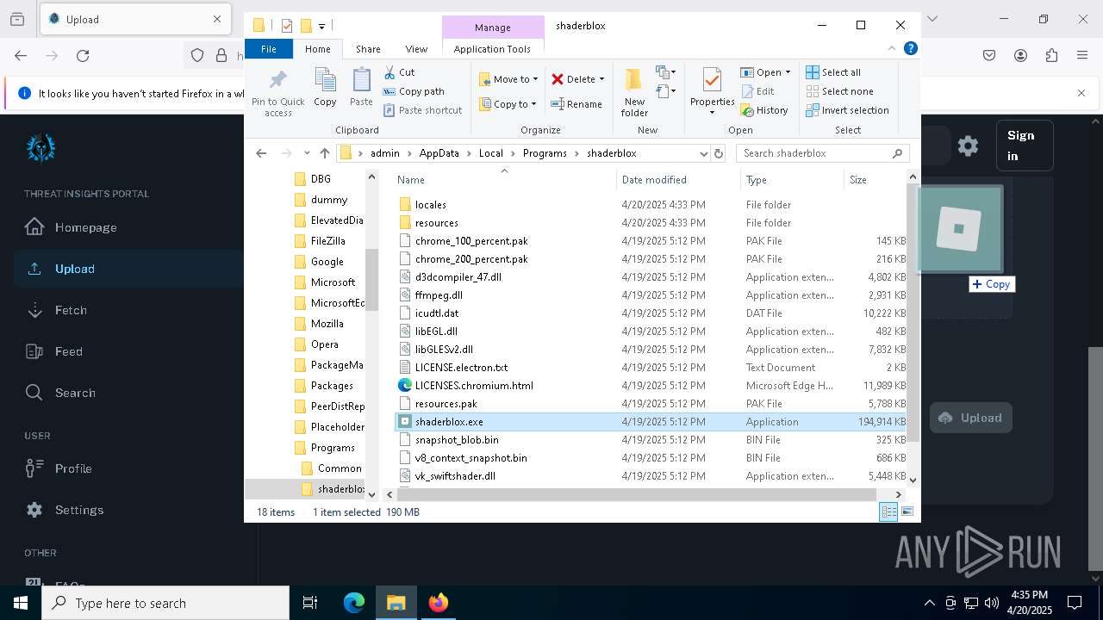Open the Delete dropdown arrow
The height and width of the screenshot is (620, 1103).
(601, 79)
